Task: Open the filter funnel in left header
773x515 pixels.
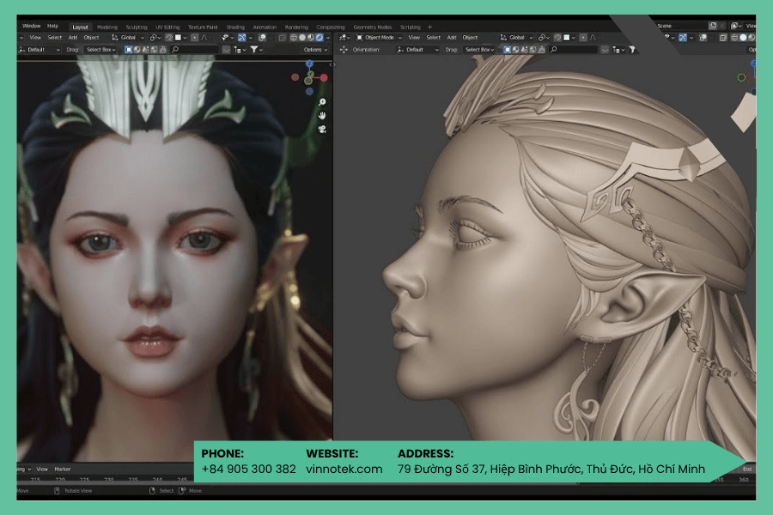Action: tap(254, 49)
